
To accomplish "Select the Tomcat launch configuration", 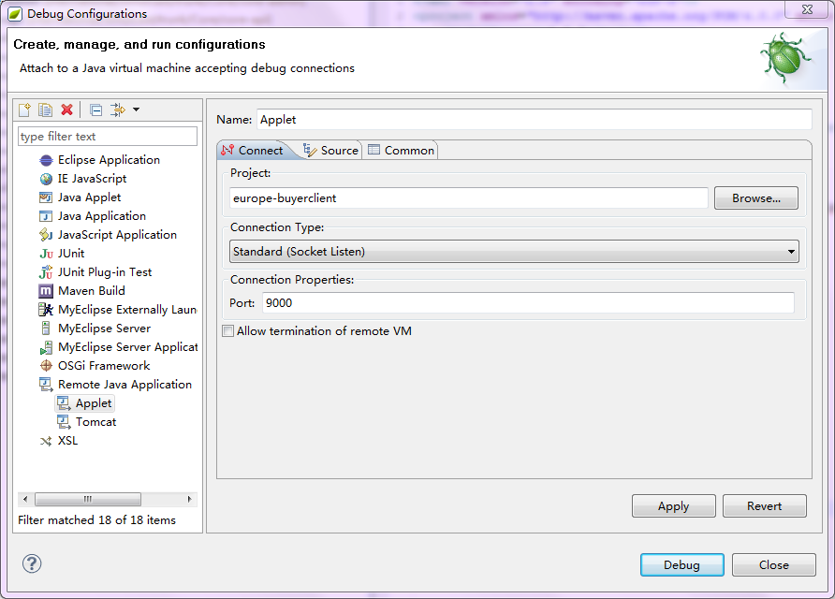I will click(95, 422).
